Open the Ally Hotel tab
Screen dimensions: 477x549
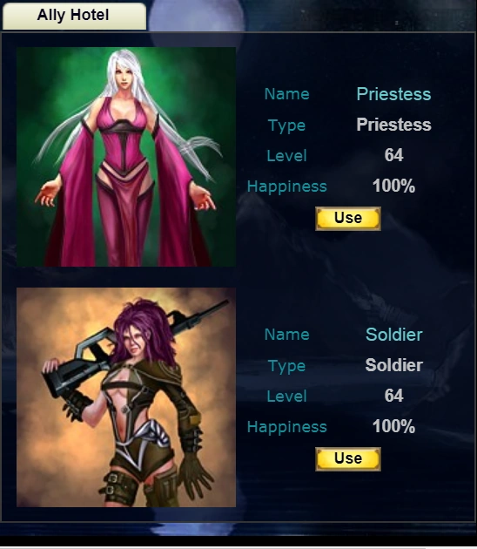pyautogui.click(x=74, y=16)
